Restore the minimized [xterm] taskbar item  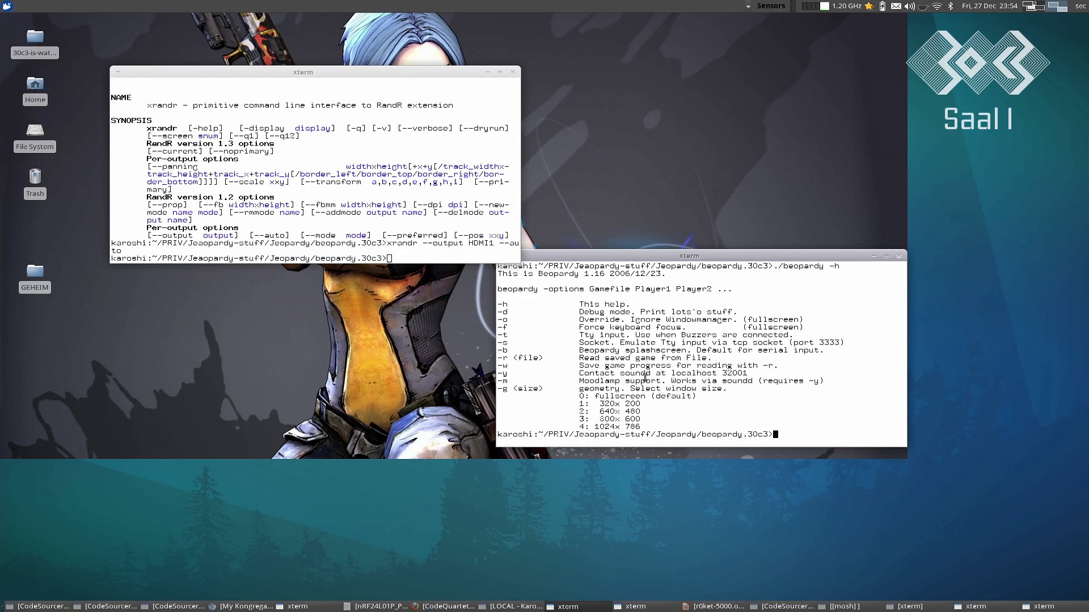point(917,606)
